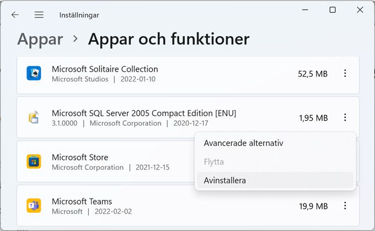Click the disabled Flytta menu entry
This screenshot has width=375, height=231.
pyautogui.click(x=275, y=162)
